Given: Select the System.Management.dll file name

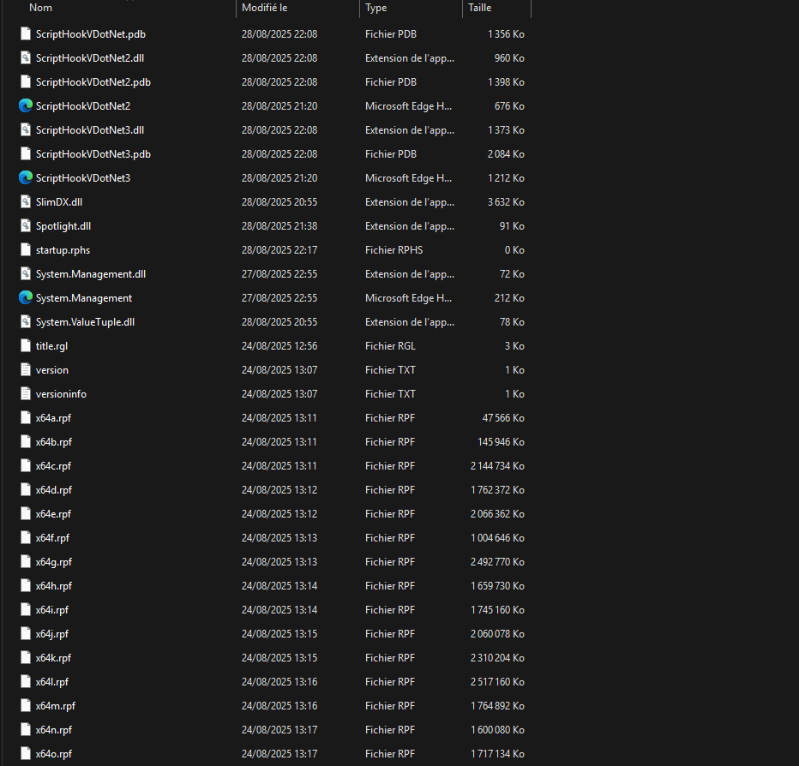Looking at the screenshot, I should [91, 274].
